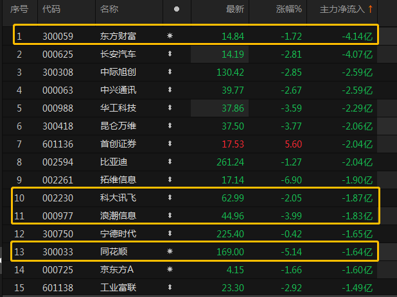Select stock name 拓维信息
Viewport: 397px width, 297px height.
pos(118,180)
